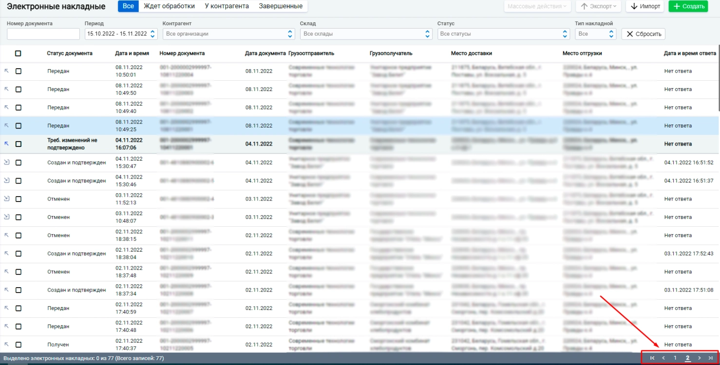The height and width of the screenshot is (365, 720).
Task: Click response time 03.11.2022 17:51:08
Action: click(x=689, y=290)
